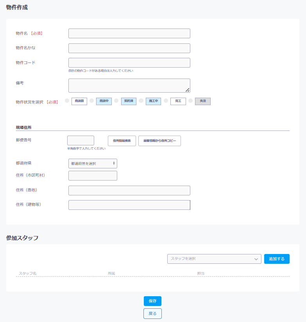The image size is (306, 322).
Task: Click the 完工 status label
Action: pos(178,101)
